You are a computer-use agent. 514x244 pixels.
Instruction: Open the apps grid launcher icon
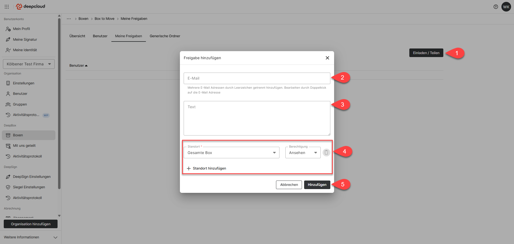tap(7, 7)
